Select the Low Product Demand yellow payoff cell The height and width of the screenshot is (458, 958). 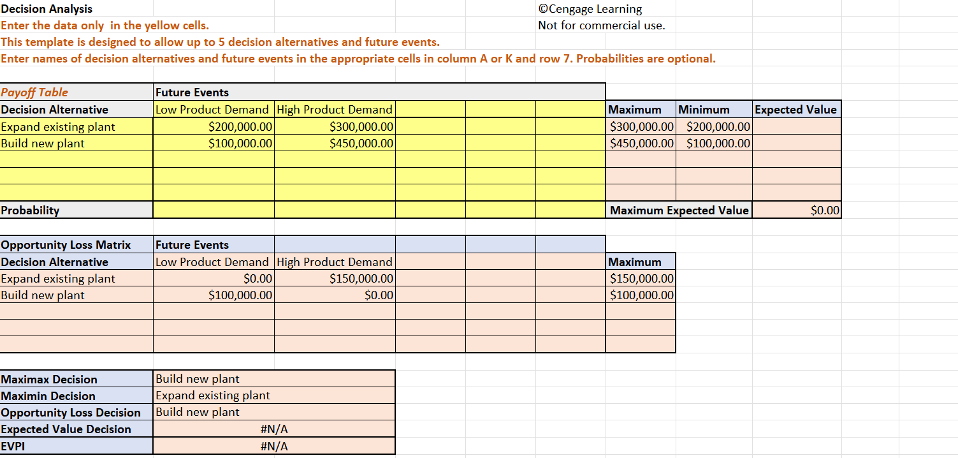213,109
